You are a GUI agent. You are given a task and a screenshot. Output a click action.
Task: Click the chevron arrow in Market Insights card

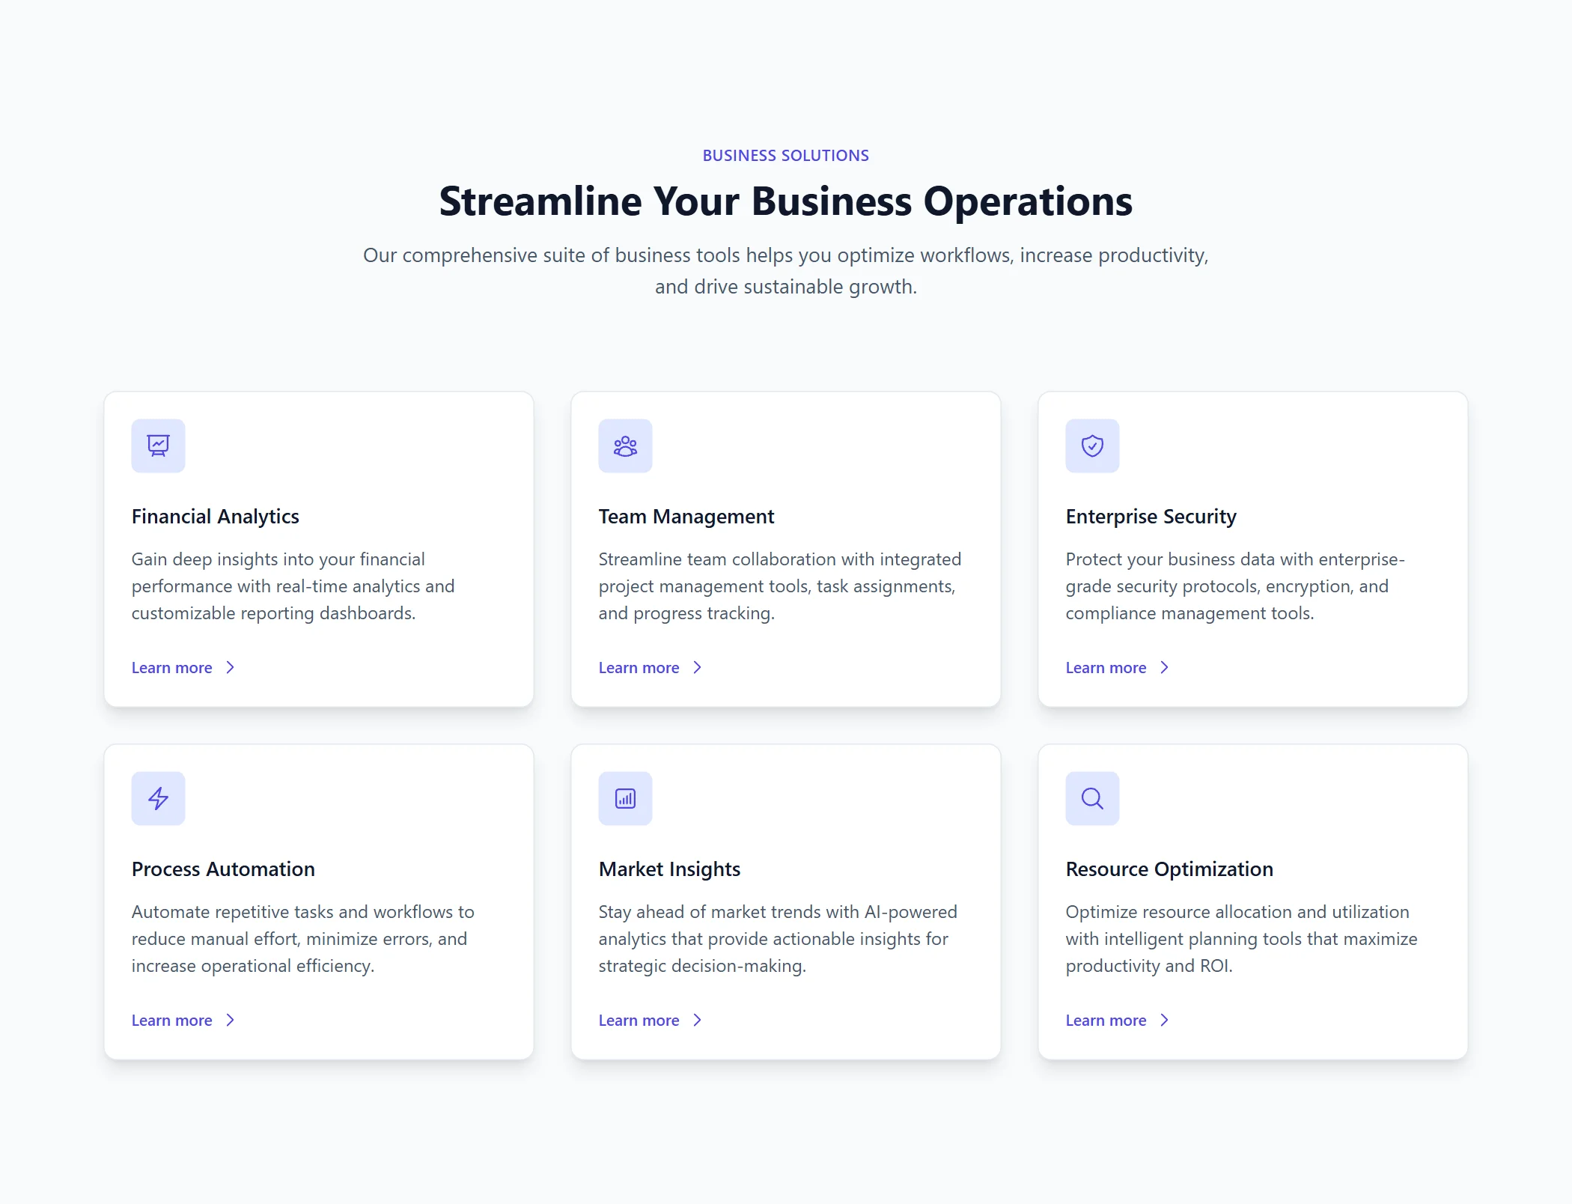point(697,1020)
